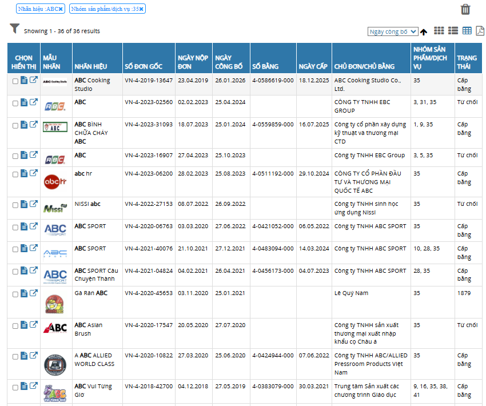This screenshot has width=486, height=406.
Task: Click application number VN-4-2018-42700
Action: tap(149, 386)
